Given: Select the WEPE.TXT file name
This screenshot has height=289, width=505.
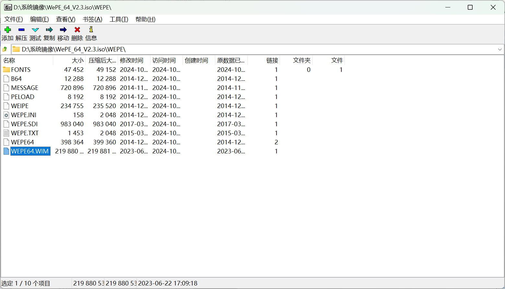Looking at the screenshot, I should 25,133.
